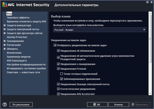Open the Русский - Russian language dropdown

pos(100,30)
